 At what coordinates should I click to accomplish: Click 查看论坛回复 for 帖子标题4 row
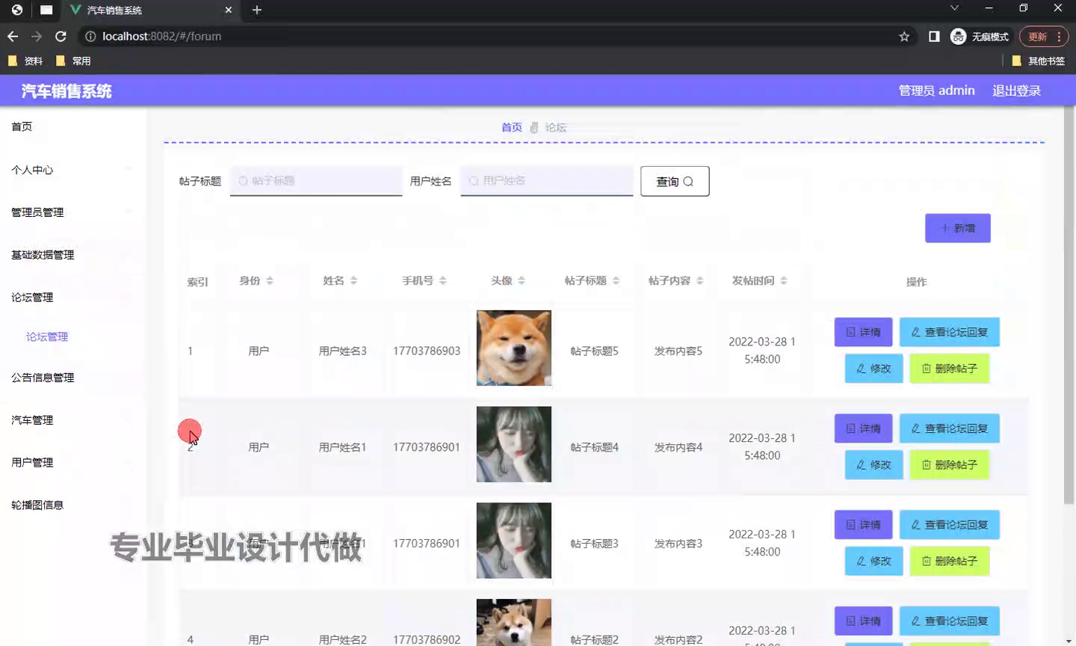pyautogui.click(x=949, y=428)
